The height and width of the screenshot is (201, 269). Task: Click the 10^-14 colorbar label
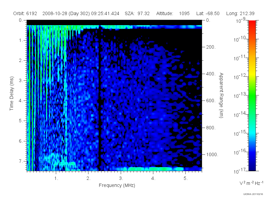pos(240,114)
